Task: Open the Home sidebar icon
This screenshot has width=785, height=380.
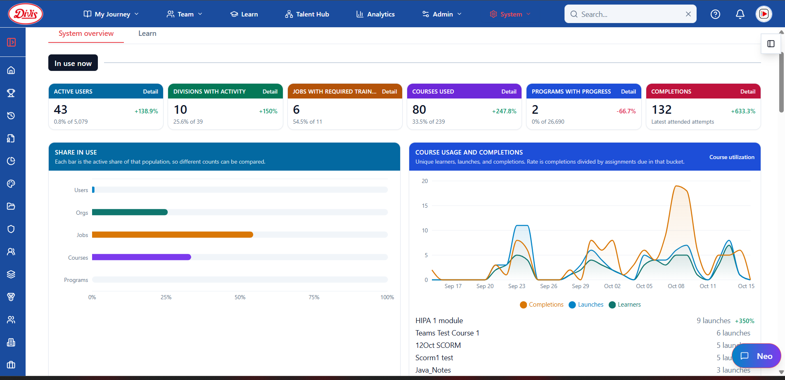Action: (x=11, y=70)
